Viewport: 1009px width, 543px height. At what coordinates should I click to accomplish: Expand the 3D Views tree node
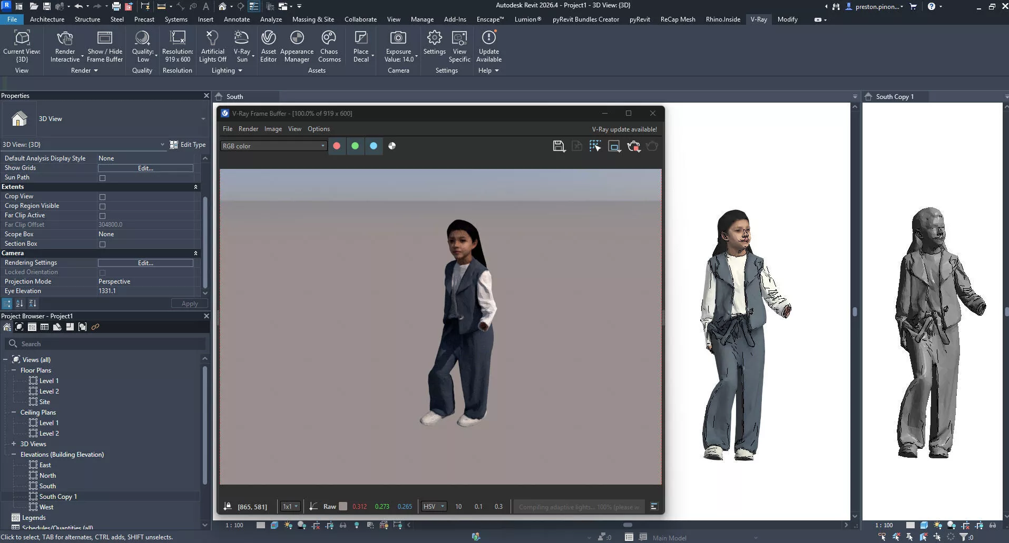click(14, 444)
